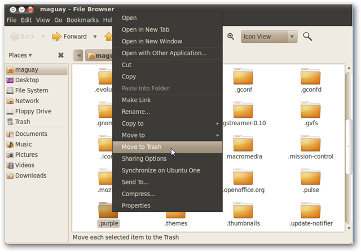
Task: Select the .openoffice.org folder icon
Action: [x=243, y=177]
